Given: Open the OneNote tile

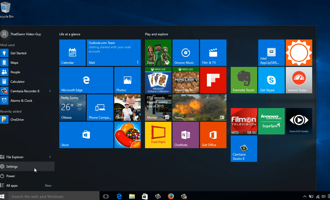Looking at the screenshot, I should pos(186,135).
